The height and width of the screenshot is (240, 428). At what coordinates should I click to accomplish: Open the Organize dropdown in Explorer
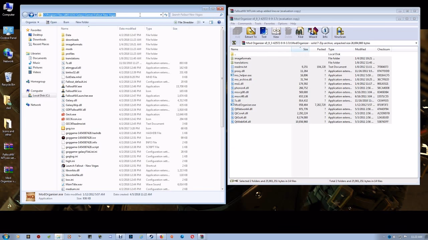click(x=32, y=22)
